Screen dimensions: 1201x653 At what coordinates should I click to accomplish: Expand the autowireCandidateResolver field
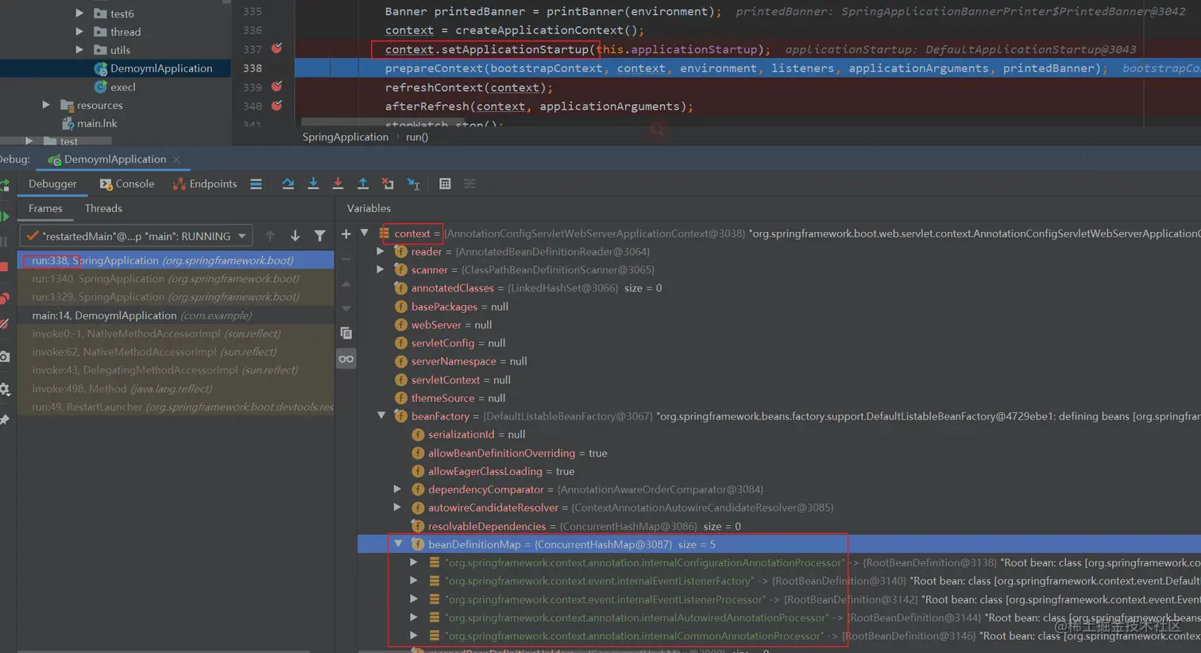(x=397, y=508)
